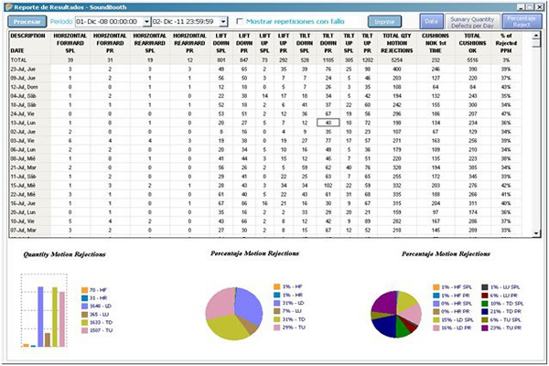Select the Percentage Reject view
The height and width of the screenshot is (366, 549).
click(521, 21)
